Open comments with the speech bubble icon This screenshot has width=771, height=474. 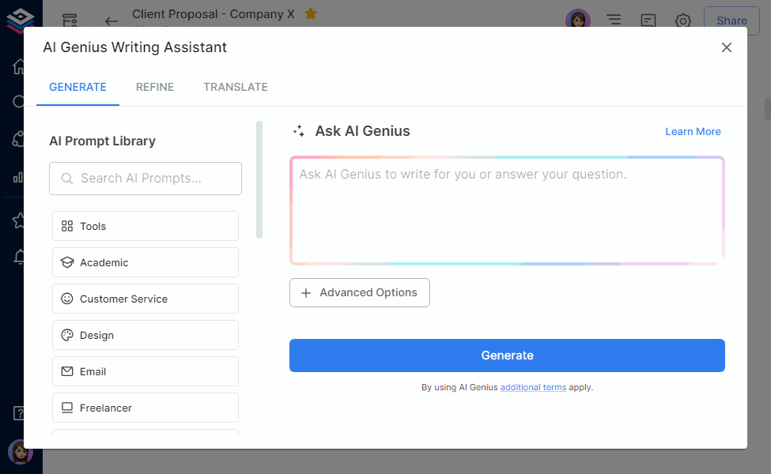click(x=648, y=21)
